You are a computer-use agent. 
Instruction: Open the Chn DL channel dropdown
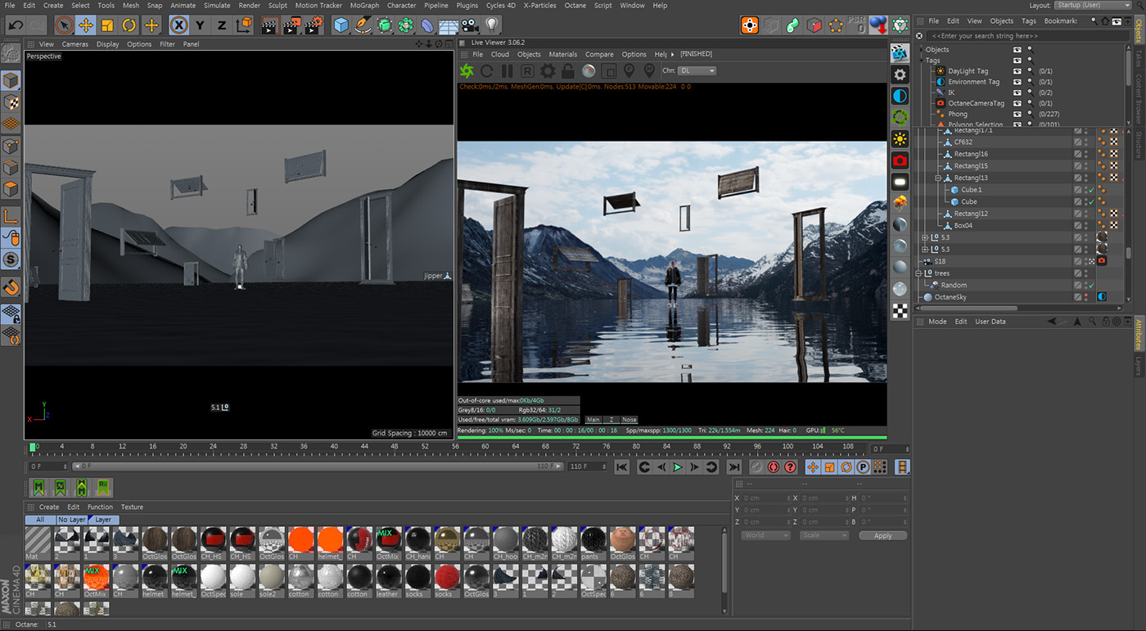click(x=698, y=71)
